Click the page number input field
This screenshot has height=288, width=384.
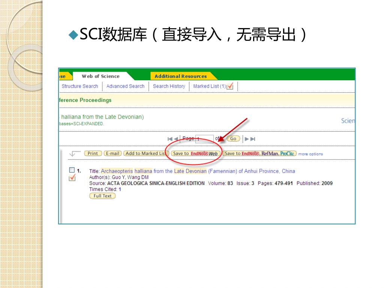204,139
